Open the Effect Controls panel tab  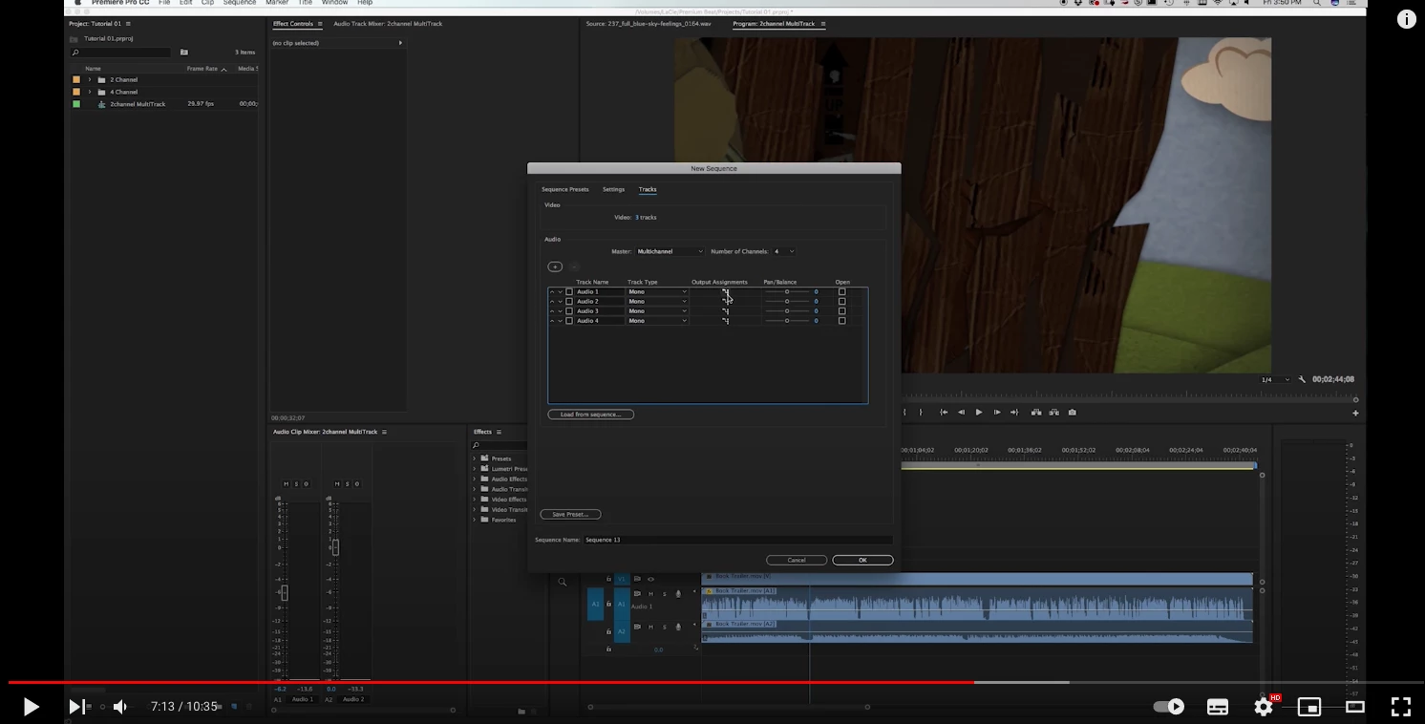(293, 24)
